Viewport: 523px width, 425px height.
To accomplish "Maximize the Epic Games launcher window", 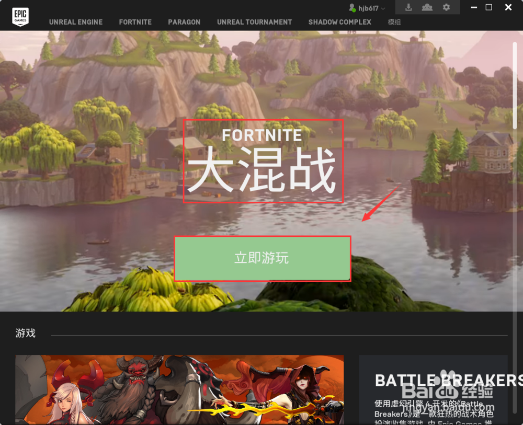I will coord(488,7).
